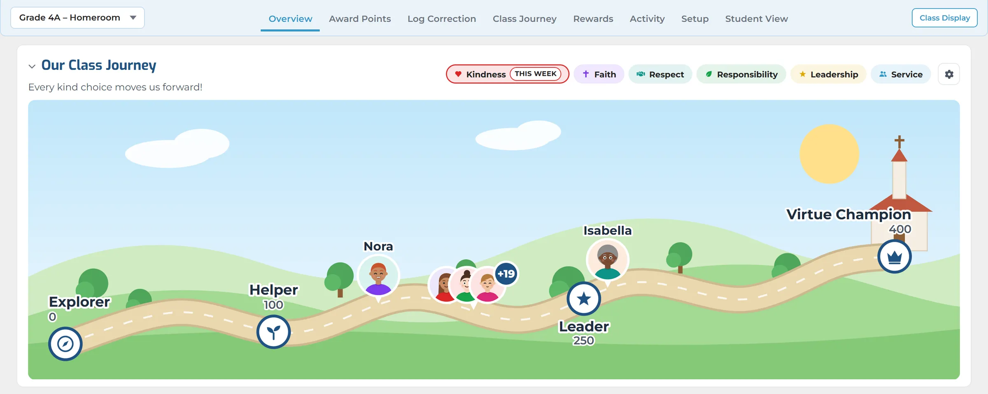Switch to the Overview tab
The height and width of the screenshot is (394, 988).
tap(290, 19)
